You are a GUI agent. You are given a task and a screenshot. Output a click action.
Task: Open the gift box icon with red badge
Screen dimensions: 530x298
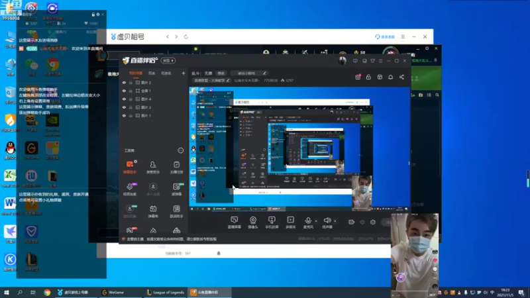(358, 77)
